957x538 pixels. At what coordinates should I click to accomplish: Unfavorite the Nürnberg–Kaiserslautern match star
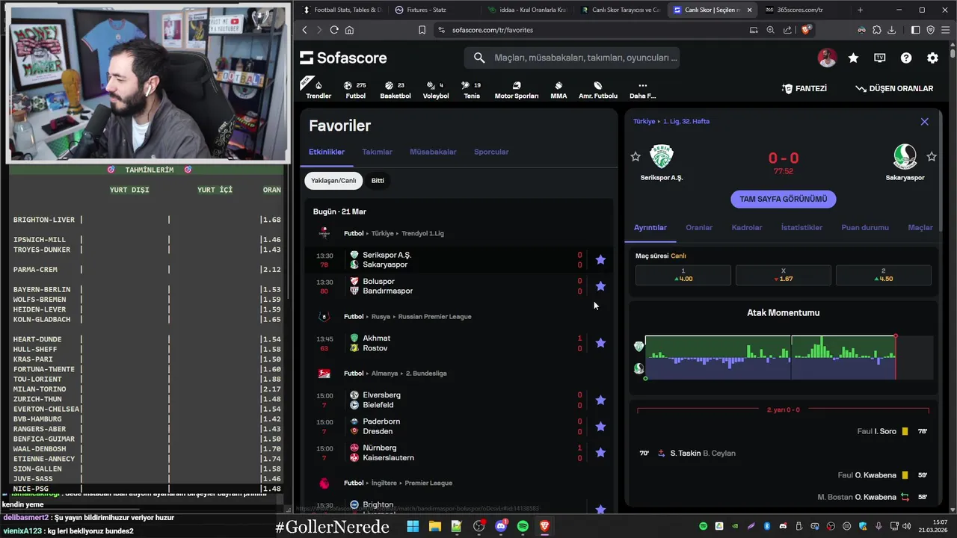pos(600,452)
